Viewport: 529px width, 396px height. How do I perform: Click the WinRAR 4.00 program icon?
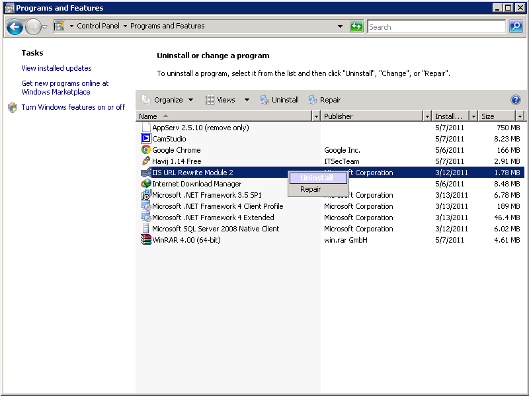(146, 240)
